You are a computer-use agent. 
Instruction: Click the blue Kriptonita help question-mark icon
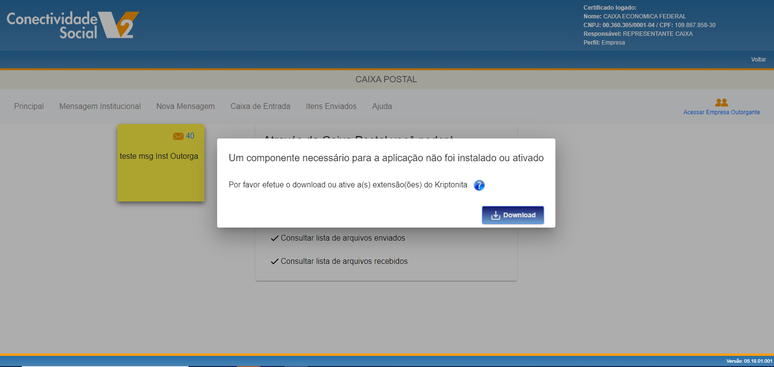479,185
